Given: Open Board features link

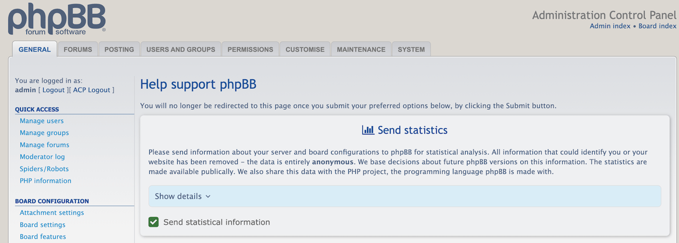Looking at the screenshot, I should (x=43, y=237).
